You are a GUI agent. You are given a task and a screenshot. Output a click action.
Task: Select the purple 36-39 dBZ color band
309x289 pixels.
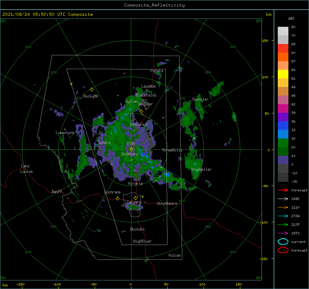click(x=283, y=117)
